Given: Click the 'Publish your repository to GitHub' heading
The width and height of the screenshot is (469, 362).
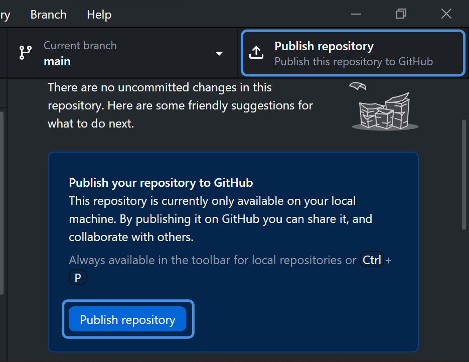Looking at the screenshot, I should pyautogui.click(x=161, y=182).
